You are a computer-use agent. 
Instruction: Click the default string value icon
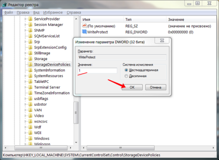click(x=85, y=26)
